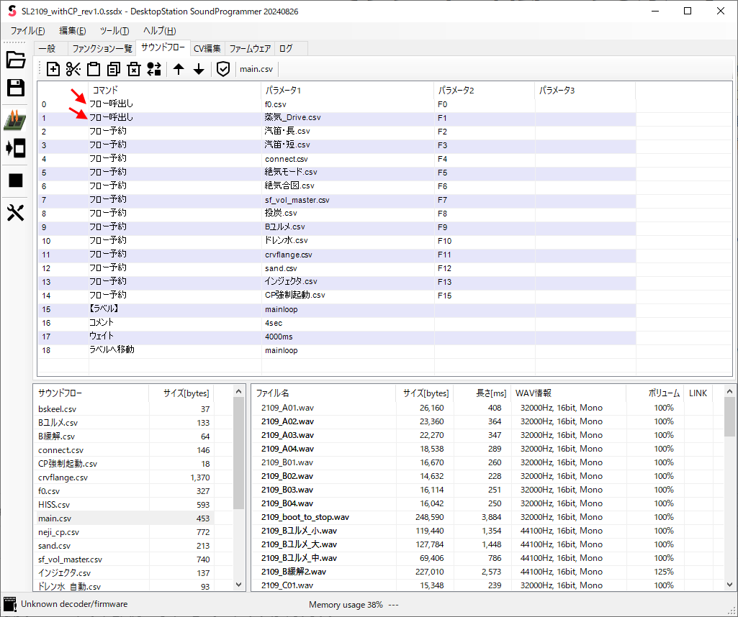Move the row up with the up arrow
The image size is (738, 617).
tap(179, 69)
